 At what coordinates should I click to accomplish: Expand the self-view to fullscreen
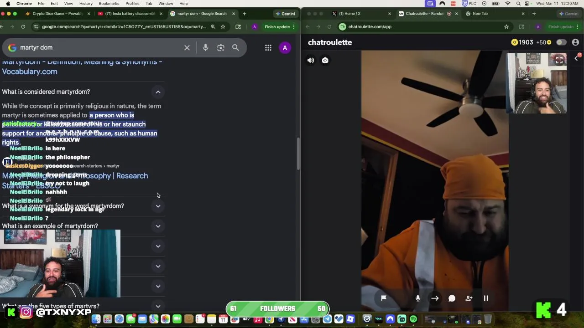point(559,60)
